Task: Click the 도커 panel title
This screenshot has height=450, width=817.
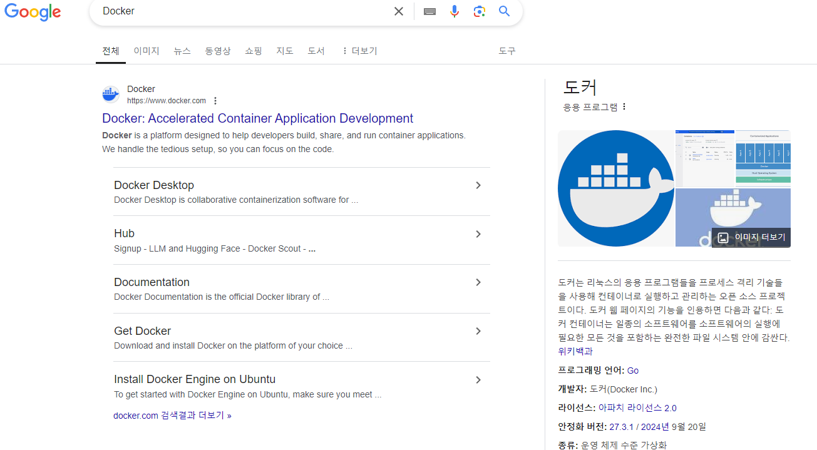Action: pyautogui.click(x=580, y=87)
